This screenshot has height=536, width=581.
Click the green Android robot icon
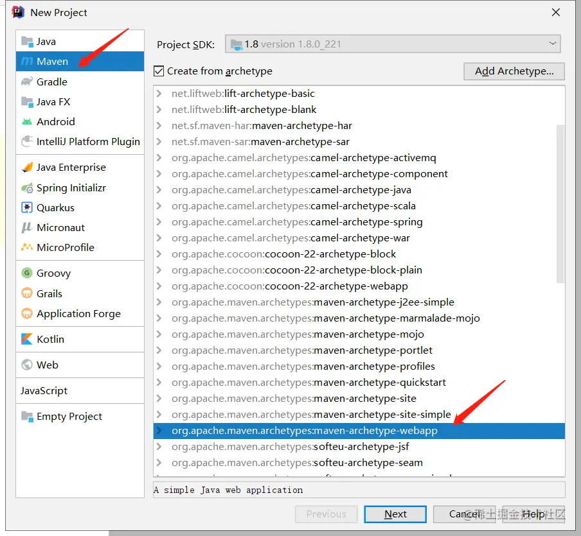(x=27, y=121)
